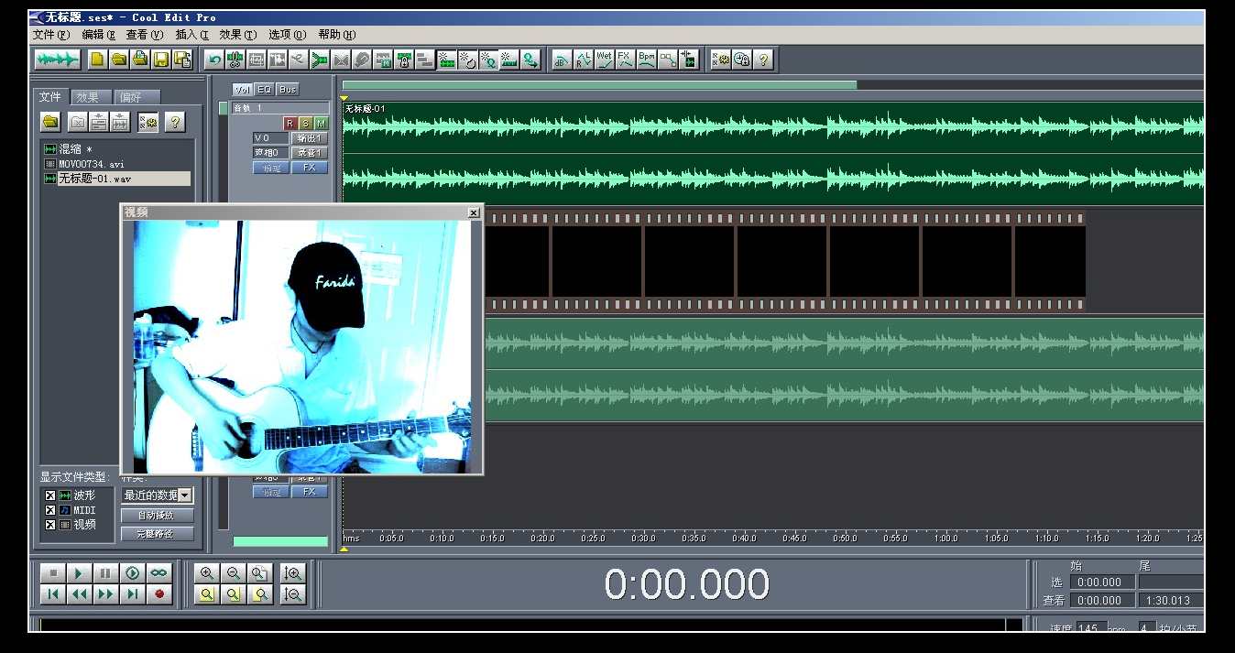Switch to waveform edit view icon
The width and height of the screenshot is (1235, 653).
[x=57, y=60]
